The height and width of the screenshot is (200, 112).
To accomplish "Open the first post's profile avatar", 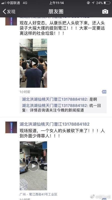I will 11,21.
